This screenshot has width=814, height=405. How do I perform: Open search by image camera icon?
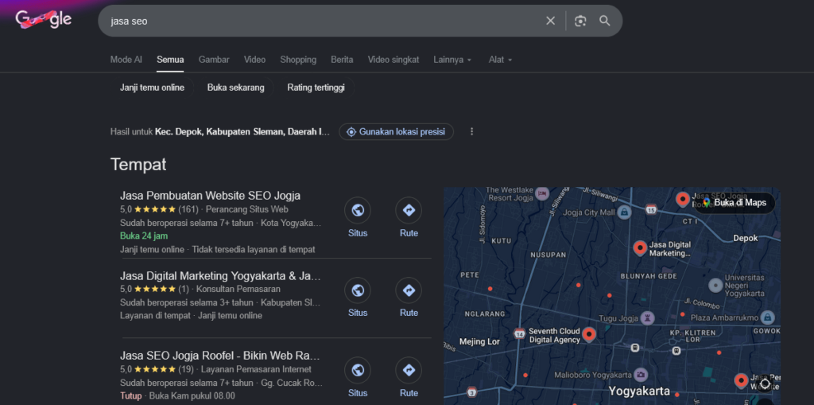(579, 21)
